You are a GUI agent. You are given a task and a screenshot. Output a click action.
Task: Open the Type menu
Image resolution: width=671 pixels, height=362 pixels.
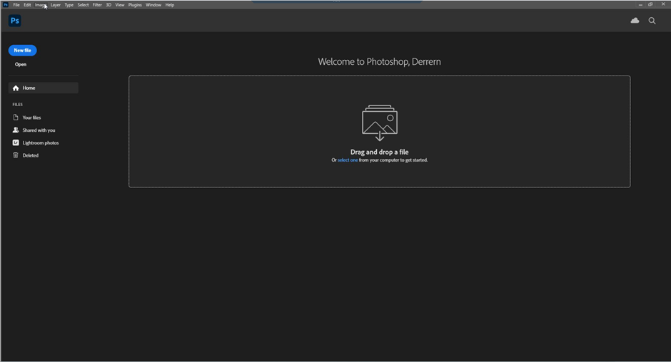click(69, 5)
